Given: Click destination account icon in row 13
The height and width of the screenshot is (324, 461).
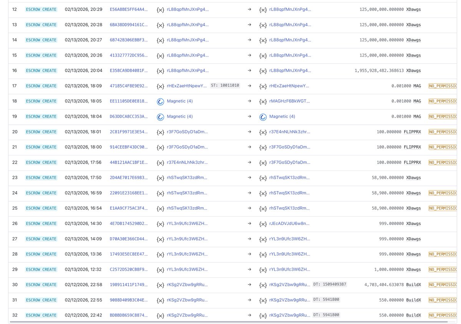Looking at the screenshot, I should coord(263,25).
